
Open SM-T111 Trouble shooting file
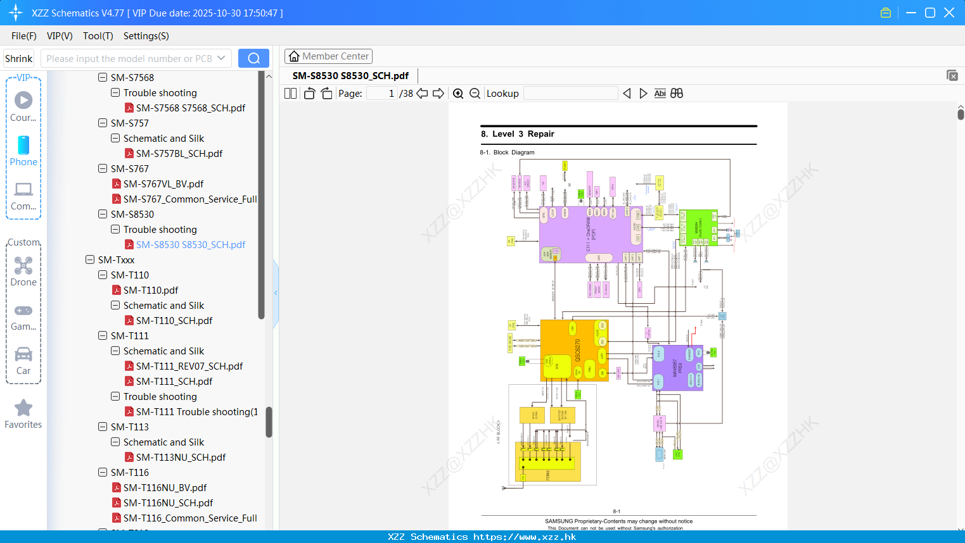(191, 412)
